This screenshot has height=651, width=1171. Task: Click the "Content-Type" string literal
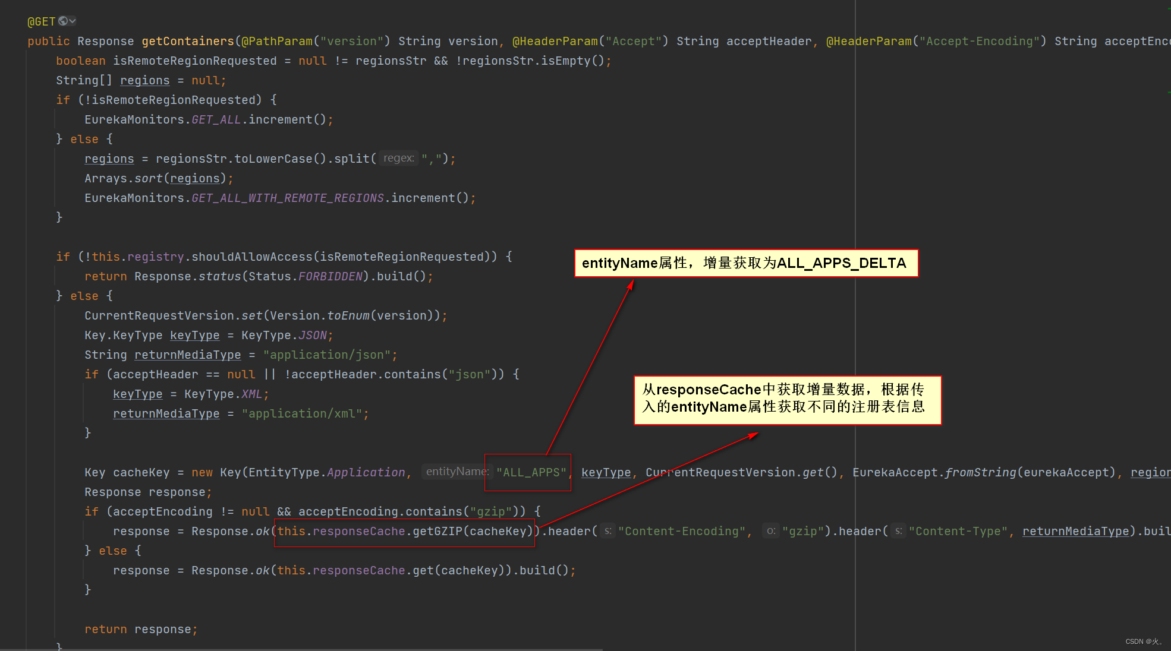point(958,531)
